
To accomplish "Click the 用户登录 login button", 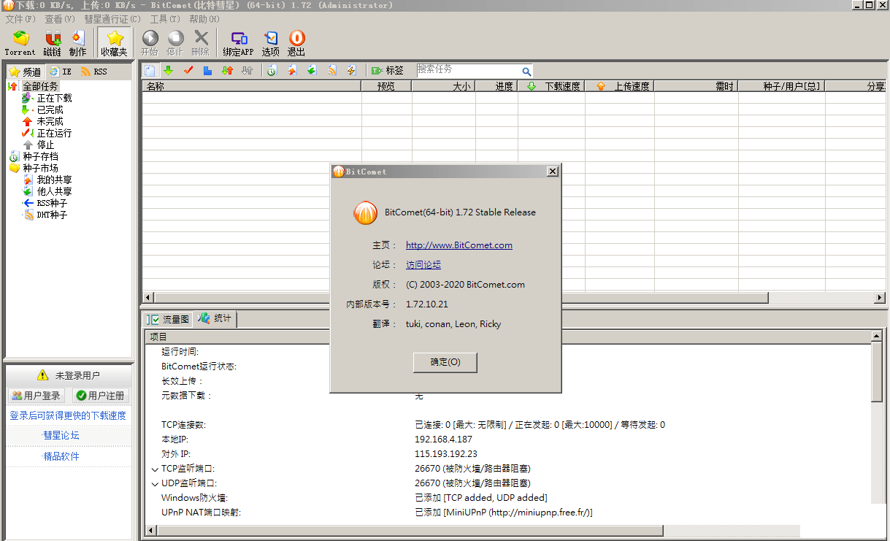I will click(x=37, y=396).
